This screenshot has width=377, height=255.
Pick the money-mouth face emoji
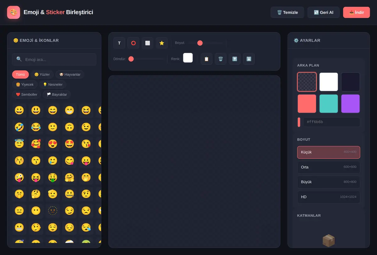(x=53, y=177)
